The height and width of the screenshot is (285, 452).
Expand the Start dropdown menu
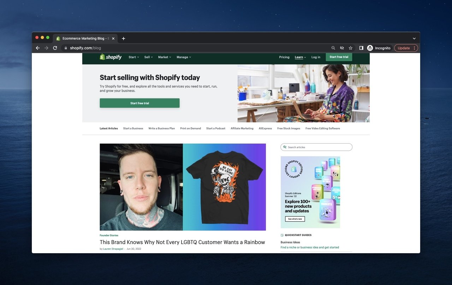coord(134,57)
